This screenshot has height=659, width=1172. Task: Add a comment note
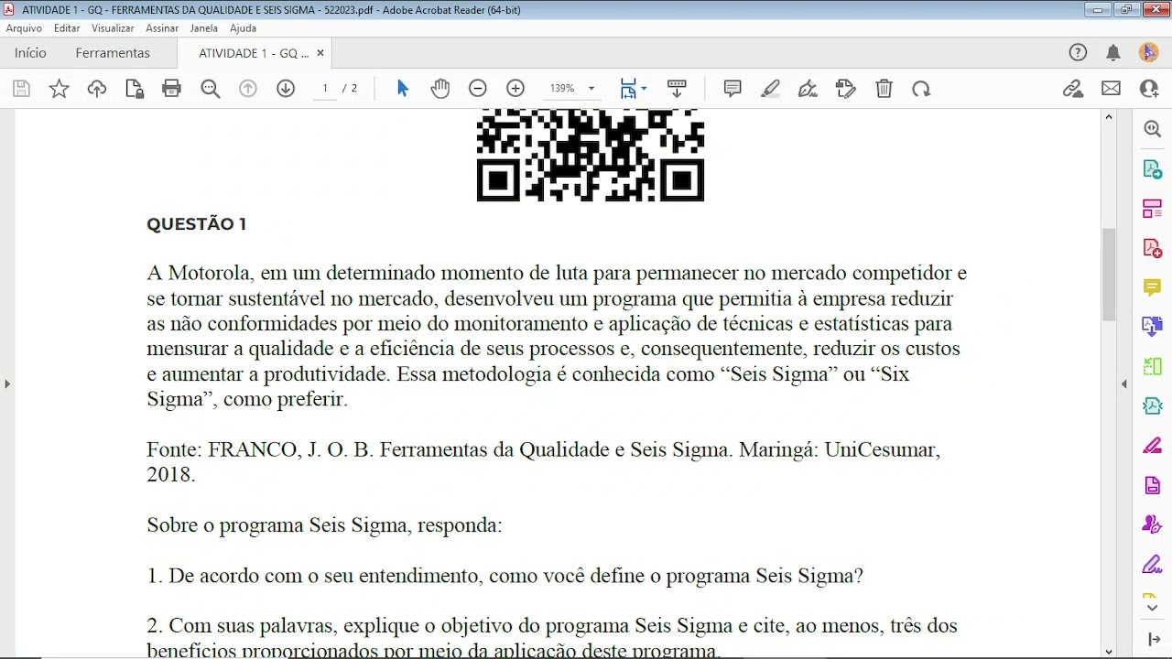pos(732,89)
